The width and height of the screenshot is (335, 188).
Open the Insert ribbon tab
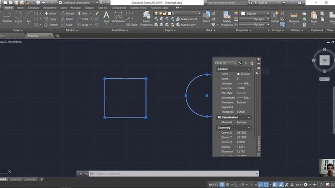pos(20,8)
